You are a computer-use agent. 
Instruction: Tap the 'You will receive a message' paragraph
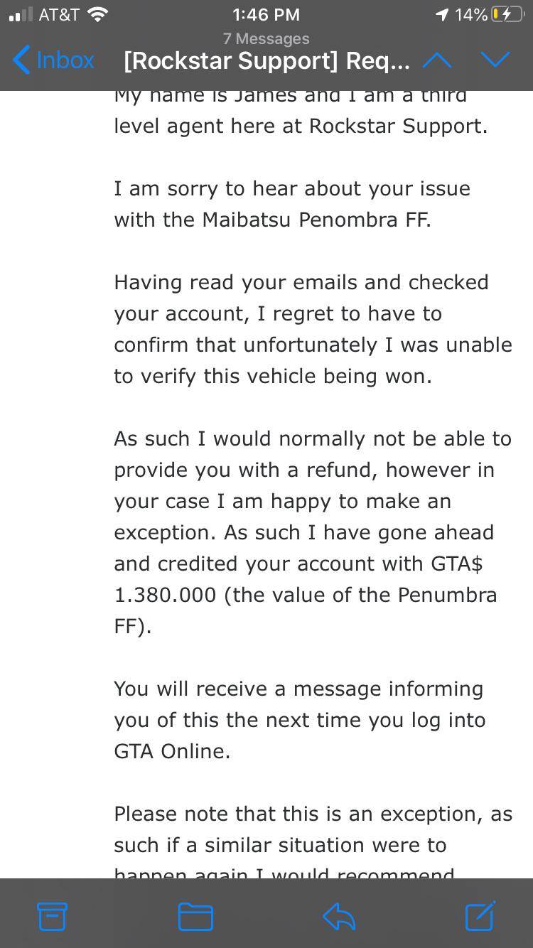tap(299, 720)
